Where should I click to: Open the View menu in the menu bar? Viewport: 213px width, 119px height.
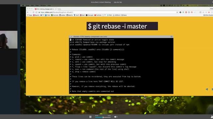37,5
